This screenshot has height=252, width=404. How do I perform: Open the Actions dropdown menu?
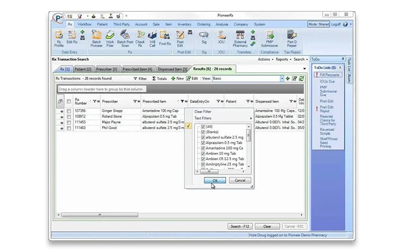tap(266, 59)
